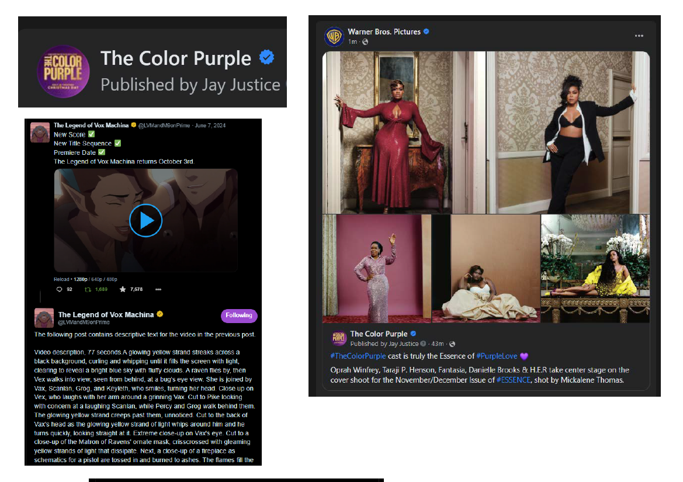Open the tweet's more options ellipsis

(x=158, y=290)
